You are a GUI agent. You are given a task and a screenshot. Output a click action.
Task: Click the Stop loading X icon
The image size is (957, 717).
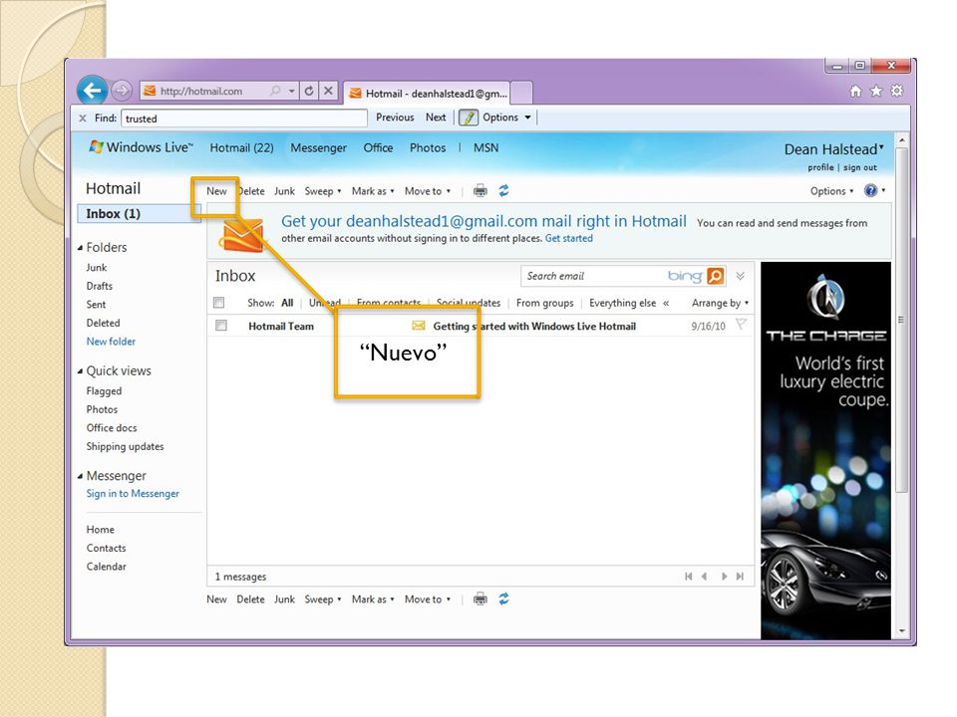(328, 91)
